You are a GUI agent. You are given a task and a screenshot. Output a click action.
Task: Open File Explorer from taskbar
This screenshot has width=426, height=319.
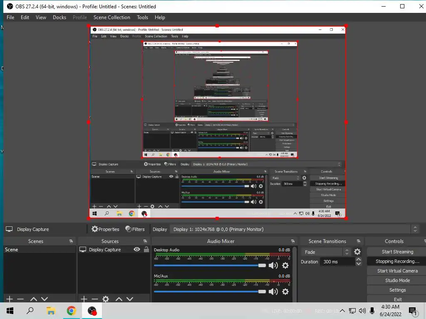(51, 311)
